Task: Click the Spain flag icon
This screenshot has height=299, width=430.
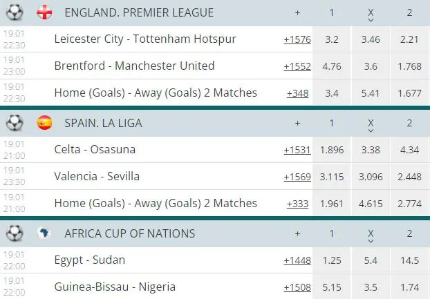Action: [x=44, y=123]
